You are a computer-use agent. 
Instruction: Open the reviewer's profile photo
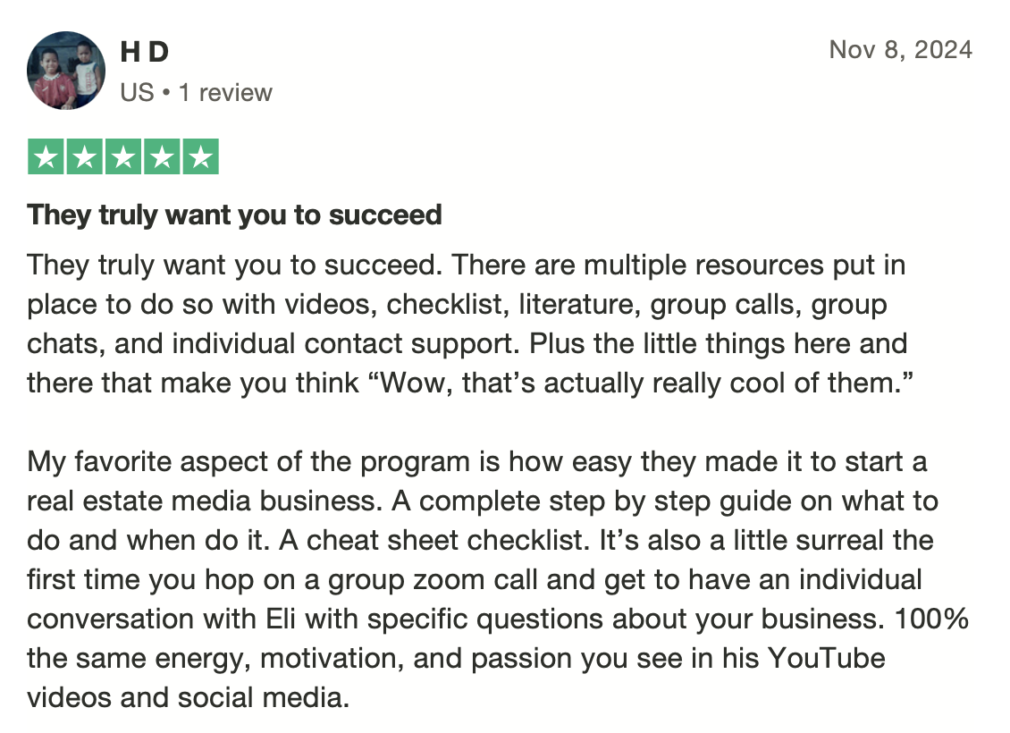click(66, 71)
